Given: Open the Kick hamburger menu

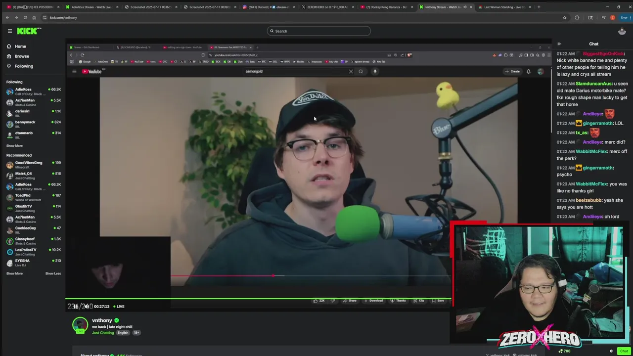Looking at the screenshot, I should [x=9, y=31].
